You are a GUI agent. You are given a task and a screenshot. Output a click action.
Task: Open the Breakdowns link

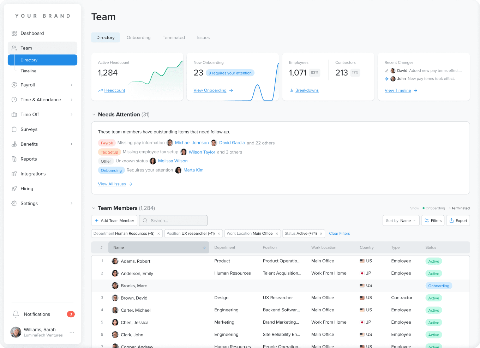[x=307, y=91]
